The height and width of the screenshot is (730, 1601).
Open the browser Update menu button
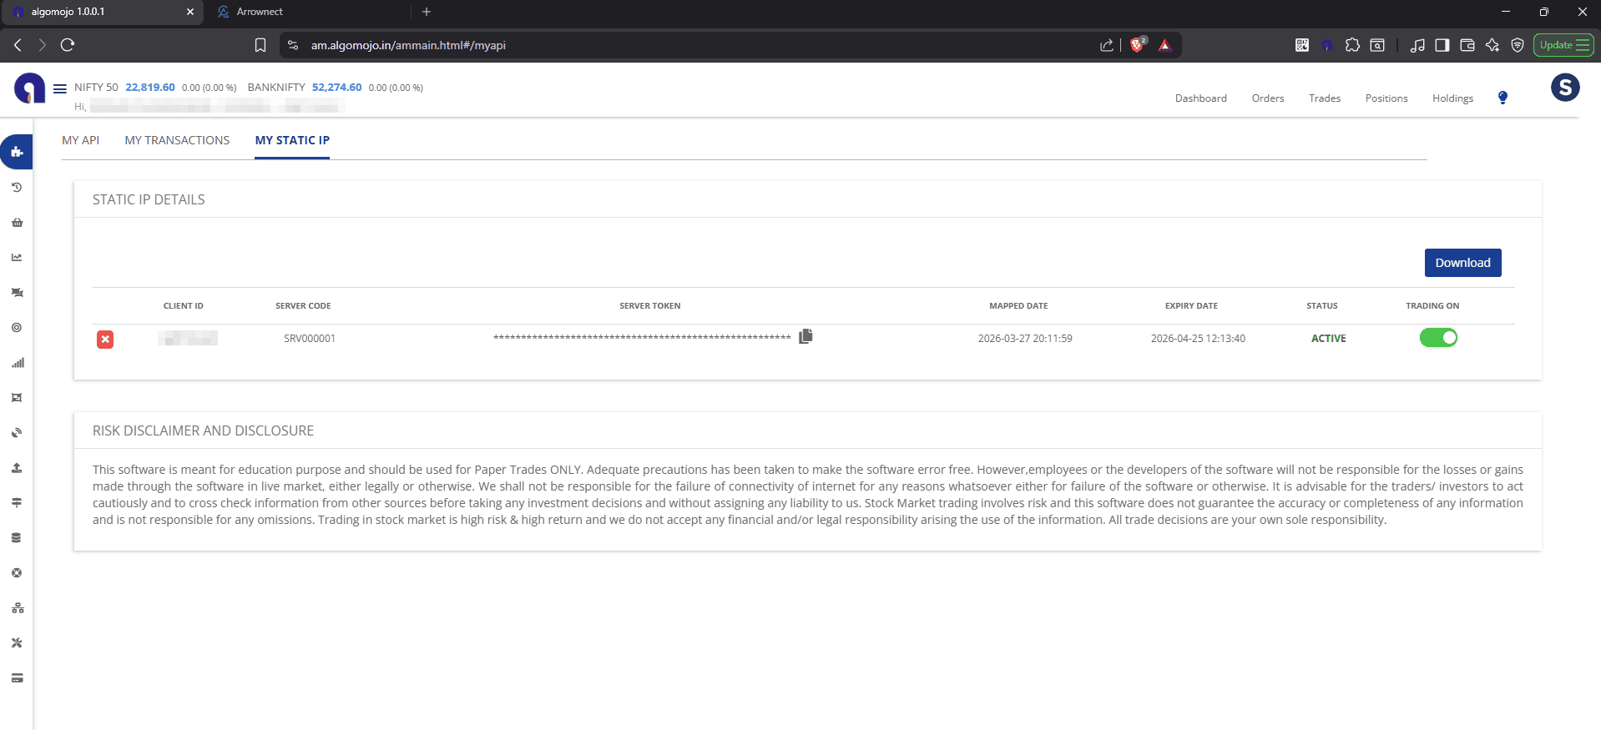1563,45
